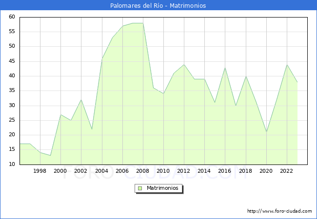Click the x-axis label 2000

[x=60, y=171]
